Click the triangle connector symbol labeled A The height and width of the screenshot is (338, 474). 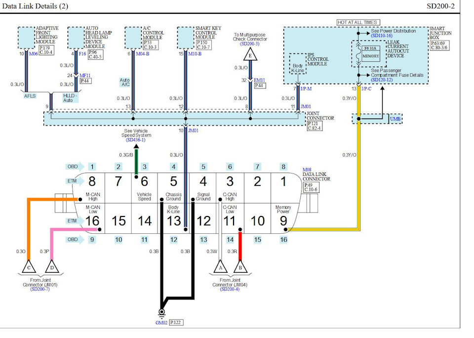(220, 267)
